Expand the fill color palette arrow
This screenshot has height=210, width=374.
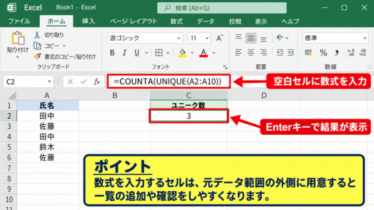(192, 53)
